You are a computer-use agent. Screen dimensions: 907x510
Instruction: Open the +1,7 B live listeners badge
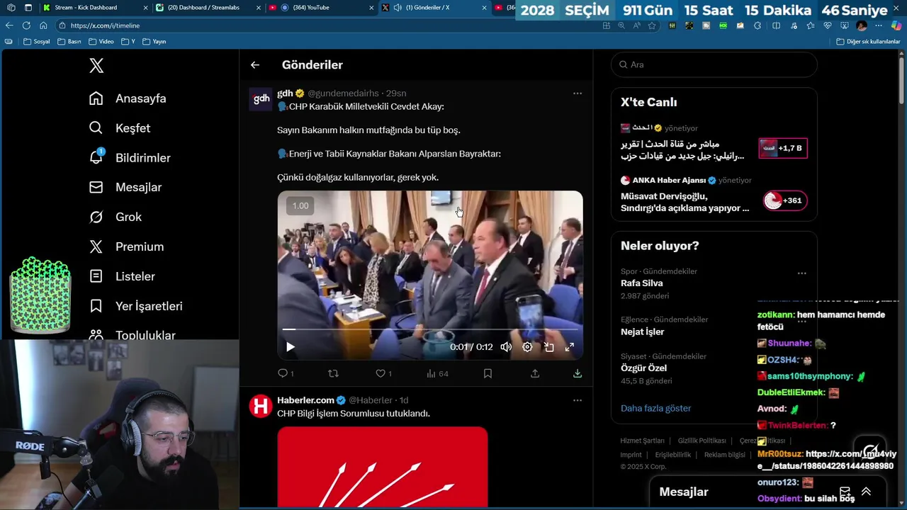click(x=783, y=148)
